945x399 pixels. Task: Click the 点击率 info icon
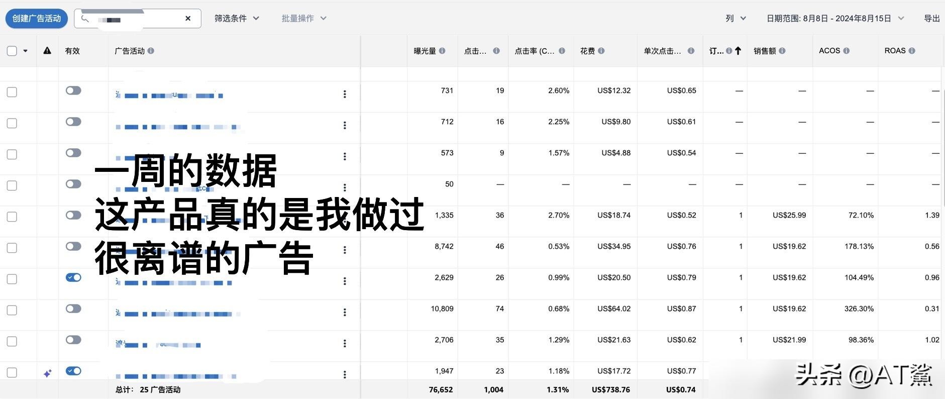click(562, 51)
